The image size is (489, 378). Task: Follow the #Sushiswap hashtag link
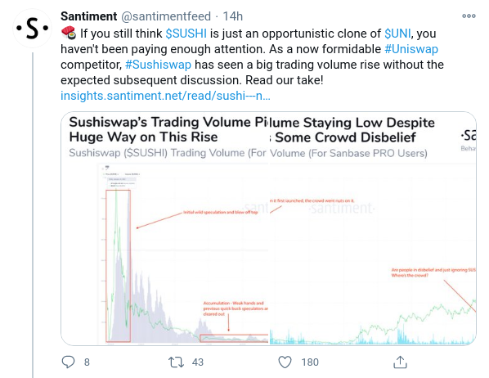point(158,65)
